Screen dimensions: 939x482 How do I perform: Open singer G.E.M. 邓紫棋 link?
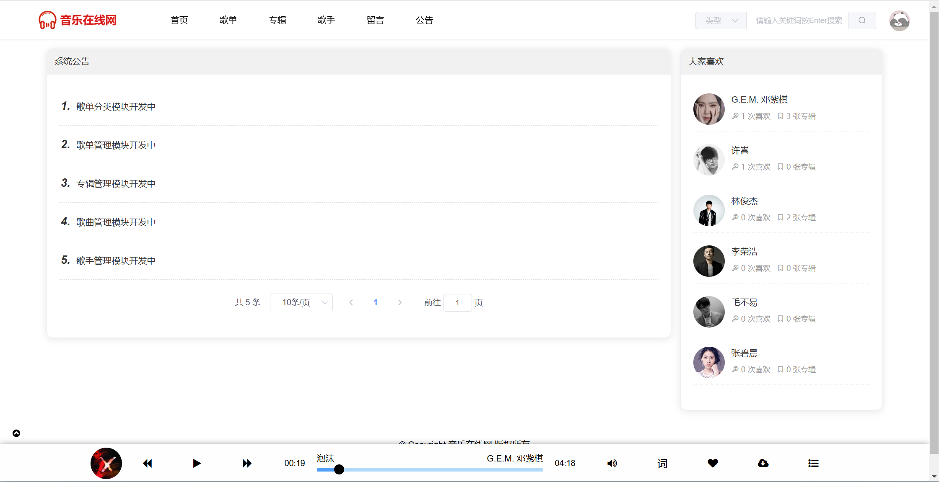(x=759, y=100)
